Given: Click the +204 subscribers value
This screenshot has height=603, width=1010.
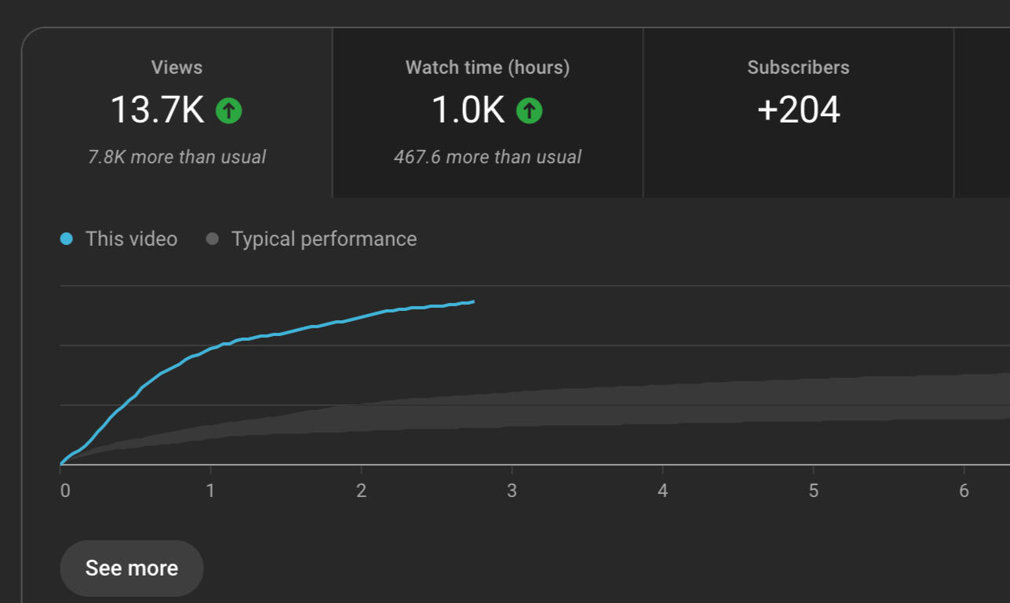Looking at the screenshot, I should (798, 110).
